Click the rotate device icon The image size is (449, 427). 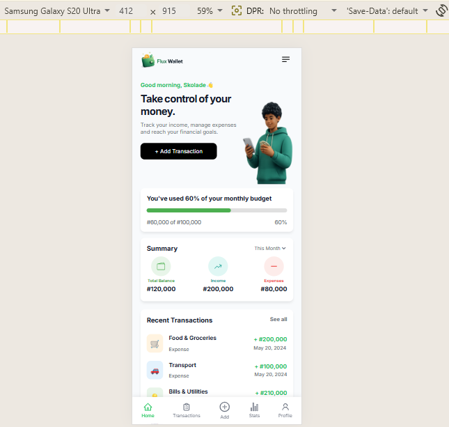tap(442, 11)
